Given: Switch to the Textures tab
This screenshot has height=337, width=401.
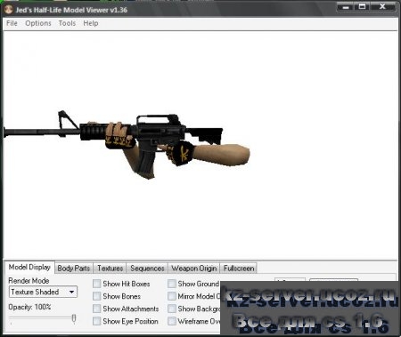Looking at the screenshot, I should (110, 269).
